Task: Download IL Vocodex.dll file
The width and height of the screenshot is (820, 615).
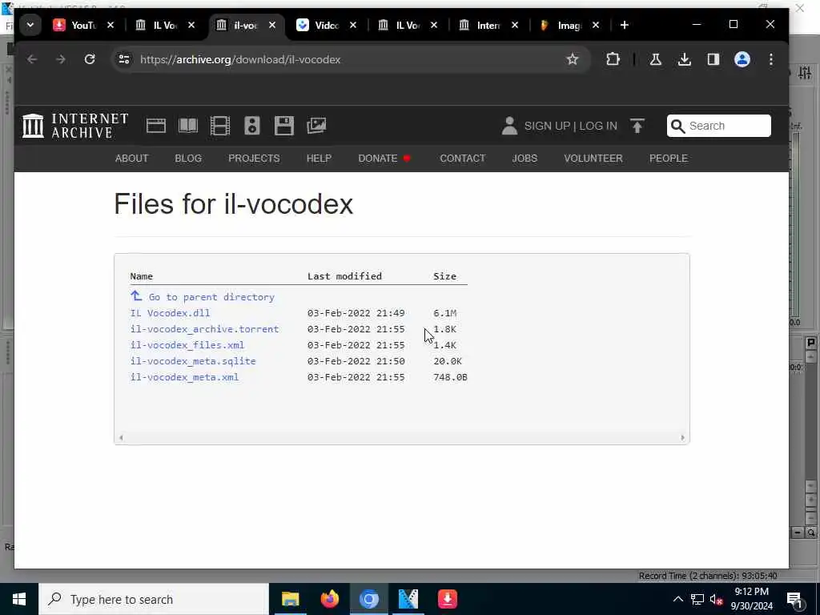Action: pyautogui.click(x=171, y=313)
